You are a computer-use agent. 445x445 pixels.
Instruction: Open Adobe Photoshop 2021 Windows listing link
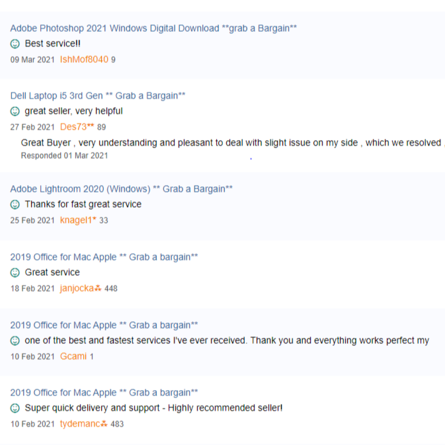coord(153,28)
